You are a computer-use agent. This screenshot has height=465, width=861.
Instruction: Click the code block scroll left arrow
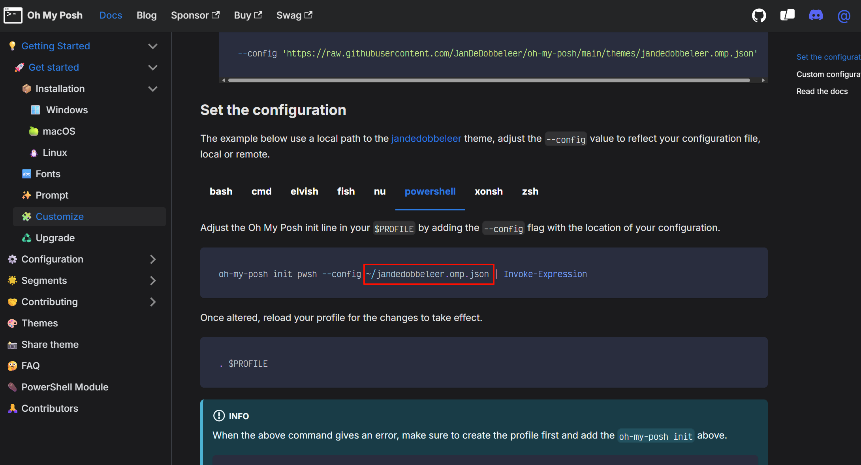coord(224,80)
